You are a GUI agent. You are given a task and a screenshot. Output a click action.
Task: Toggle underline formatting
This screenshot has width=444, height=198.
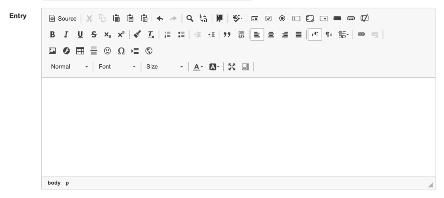pos(80,35)
